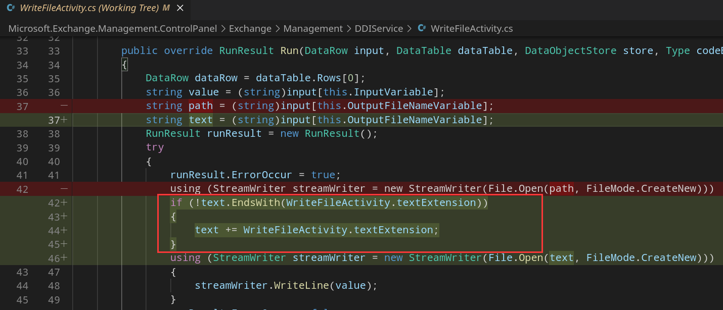723x310 pixels.
Task: Click the minus marker on removed line 42
Action: pyautogui.click(x=64, y=189)
